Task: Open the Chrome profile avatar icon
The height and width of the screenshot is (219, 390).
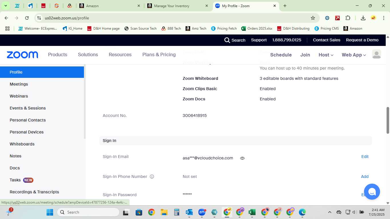Action: [x=373, y=18]
